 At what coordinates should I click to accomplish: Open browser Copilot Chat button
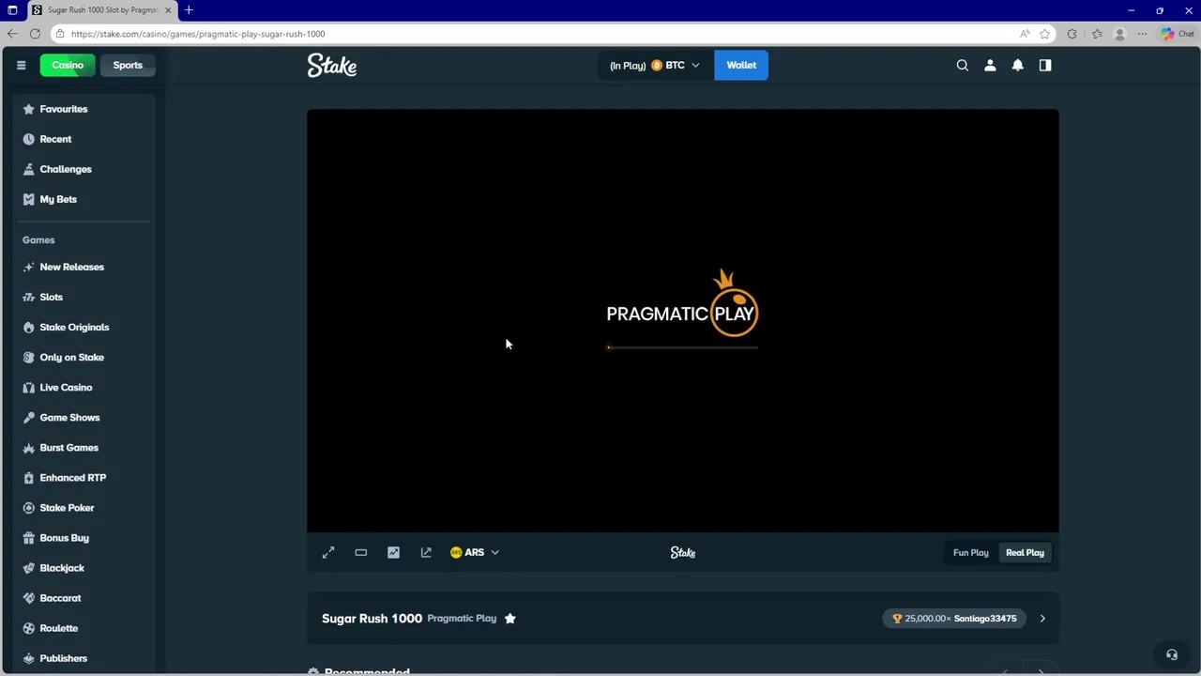coord(1177,34)
